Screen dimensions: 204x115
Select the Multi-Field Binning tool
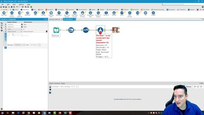click(x=67, y=14)
